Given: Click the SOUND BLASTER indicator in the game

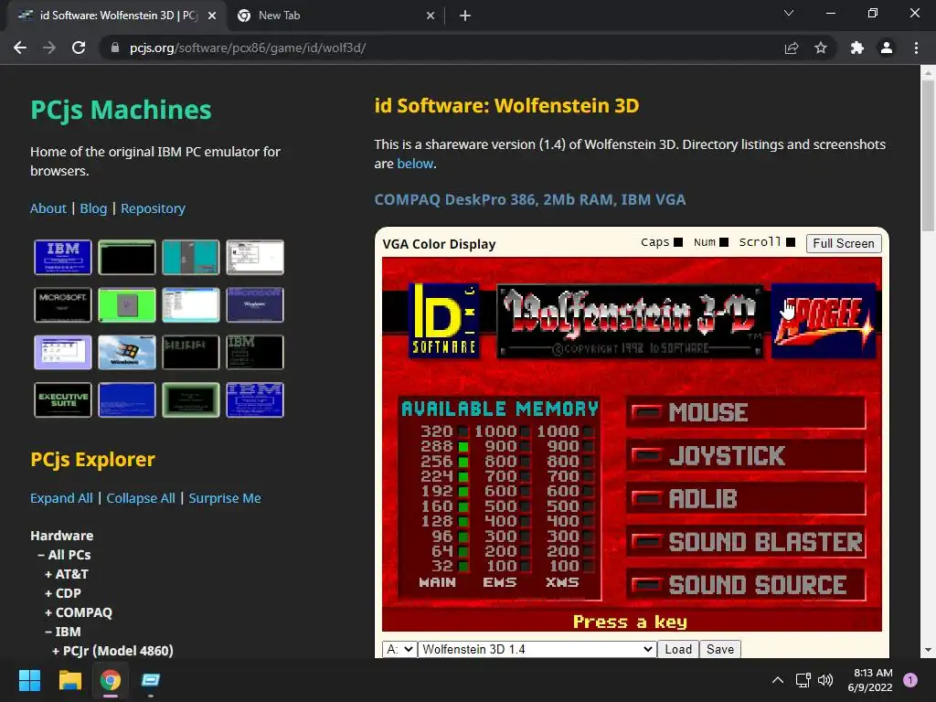Looking at the screenshot, I should [746, 541].
